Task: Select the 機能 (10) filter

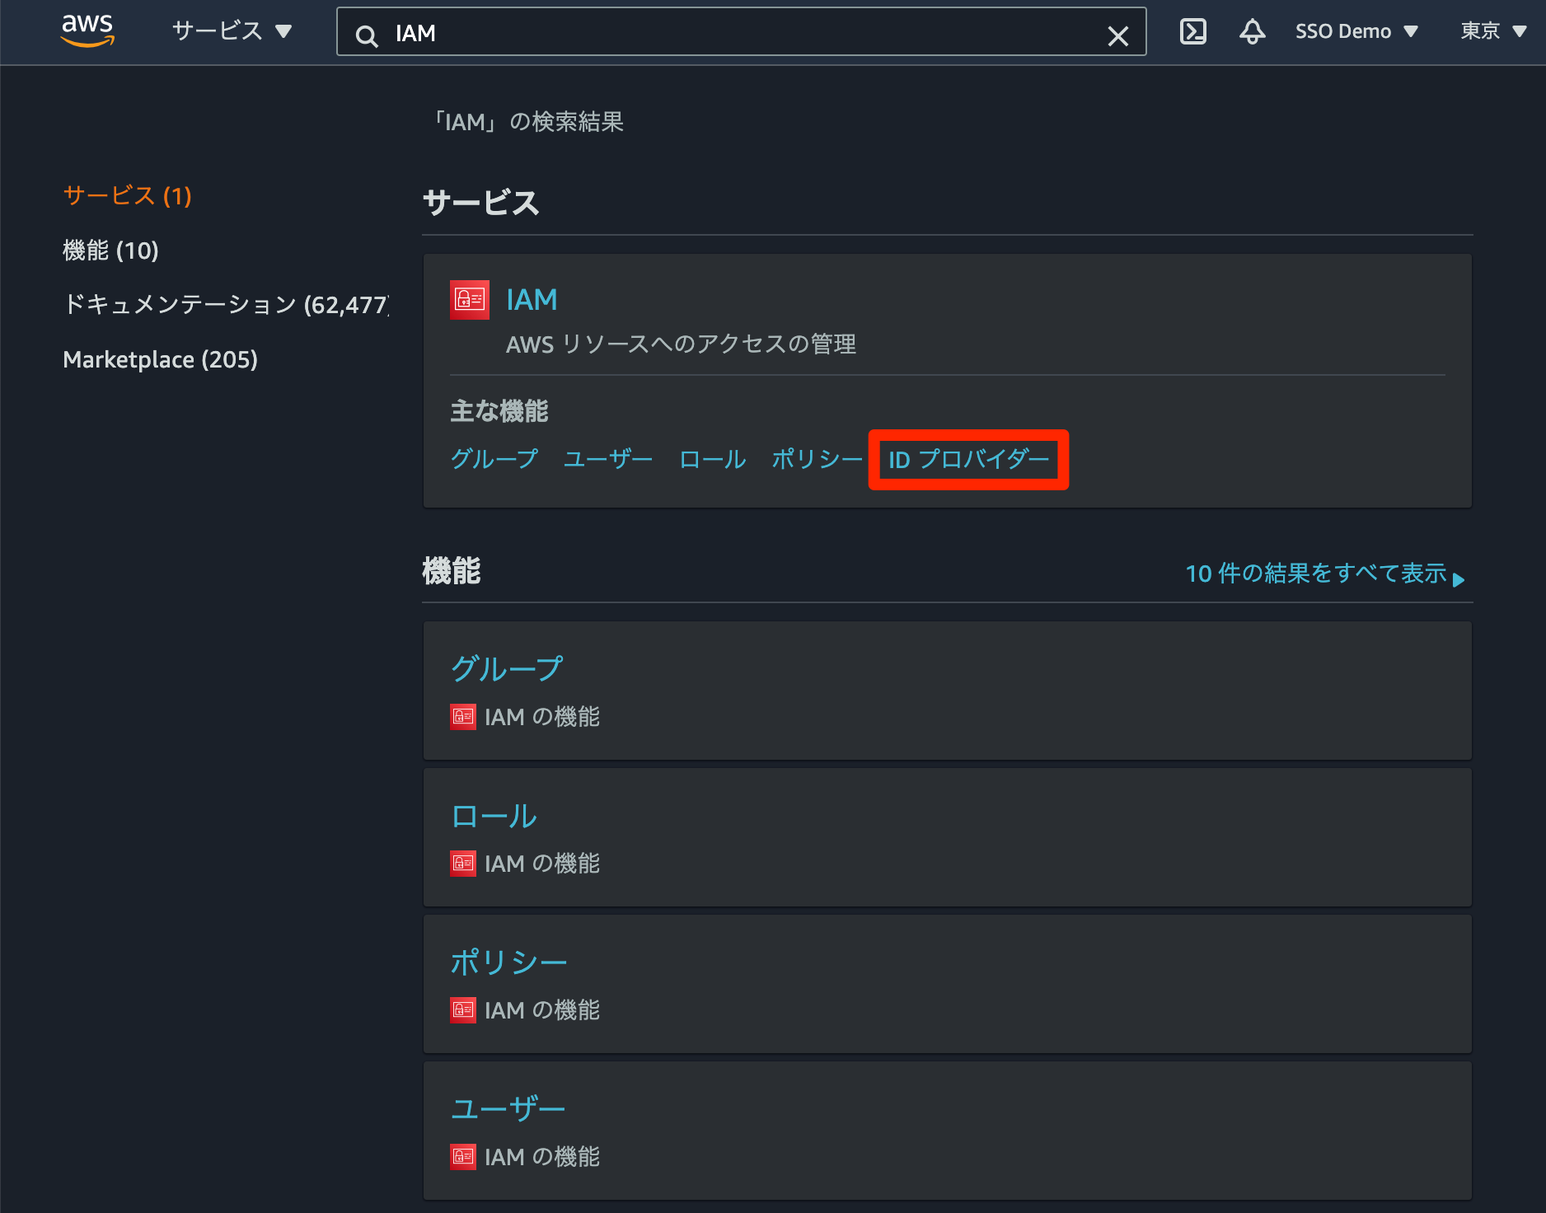Action: (110, 251)
